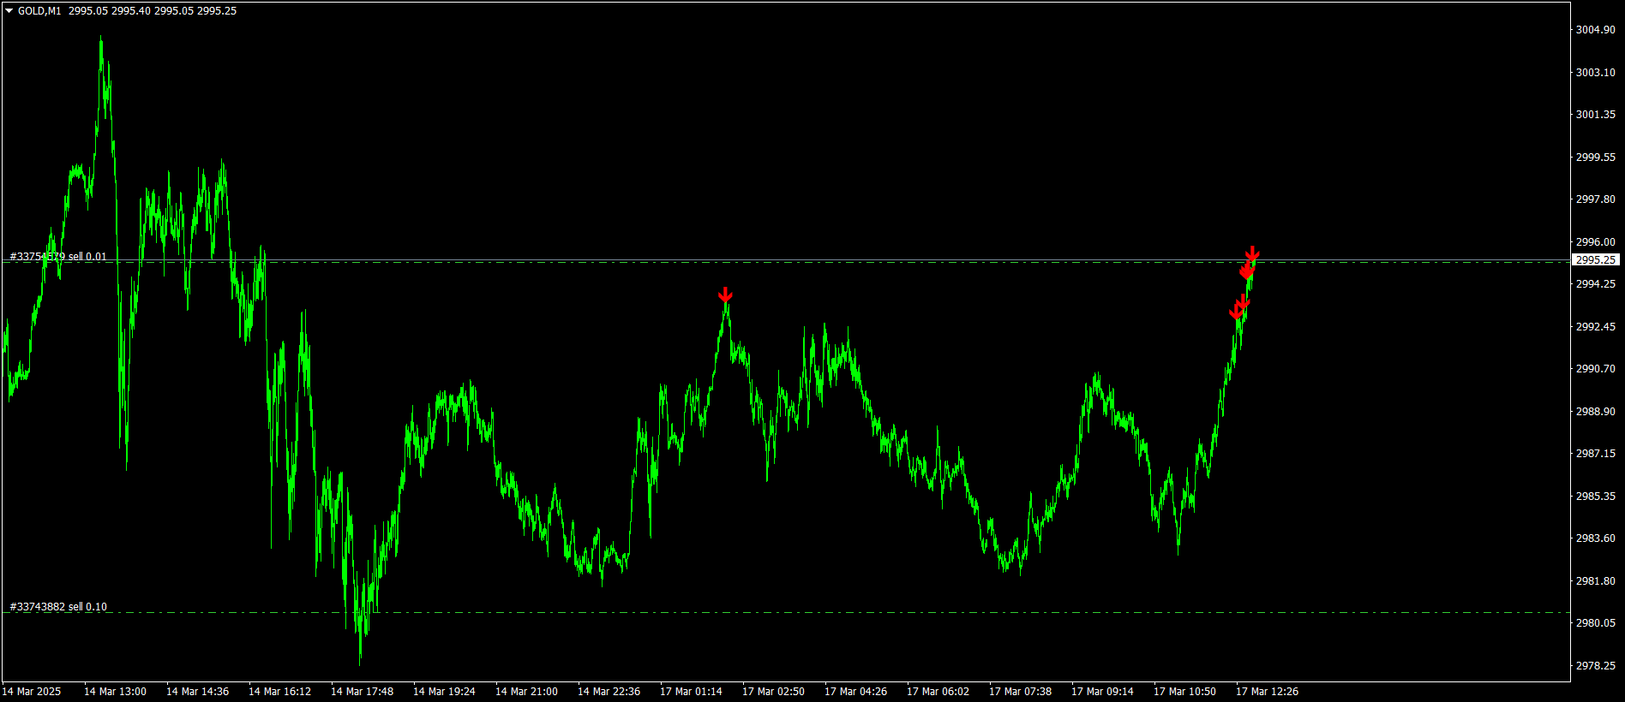Image resolution: width=1625 pixels, height=702 pixels.
Task: Select the 2987.15 price label
Action: point(1596,454)
